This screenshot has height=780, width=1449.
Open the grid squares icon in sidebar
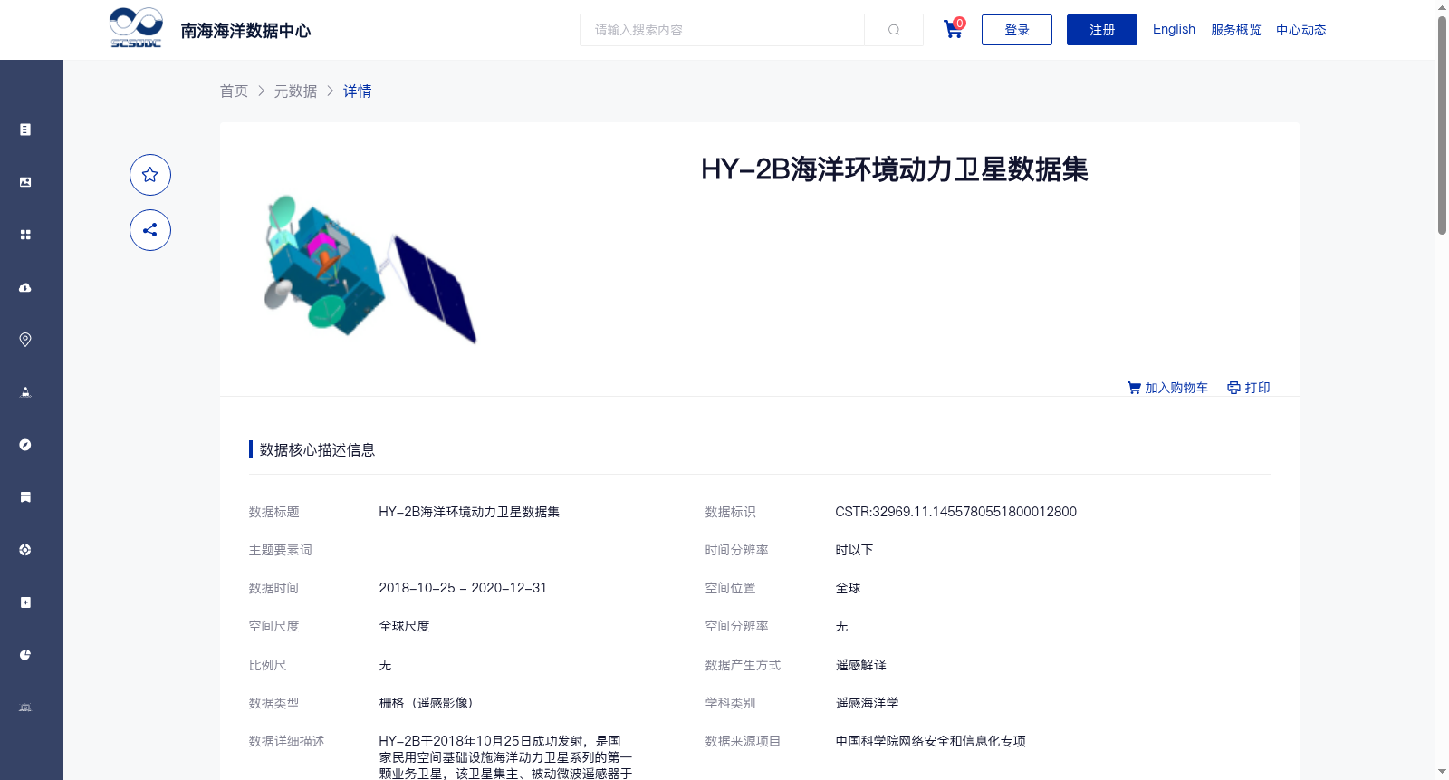click(x=25, y=235)
